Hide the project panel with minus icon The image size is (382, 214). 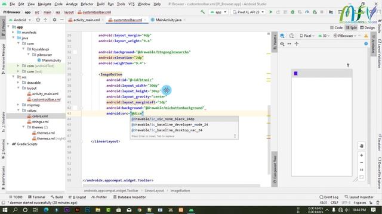[62, 20]
